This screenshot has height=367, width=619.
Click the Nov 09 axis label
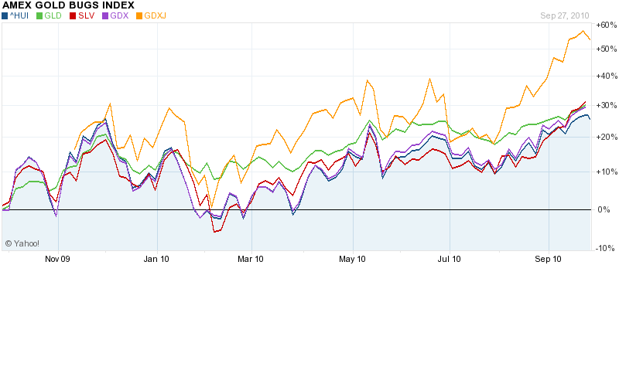coord(57,259)
